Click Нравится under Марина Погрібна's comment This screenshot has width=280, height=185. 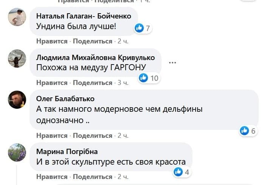pos(52,177)
